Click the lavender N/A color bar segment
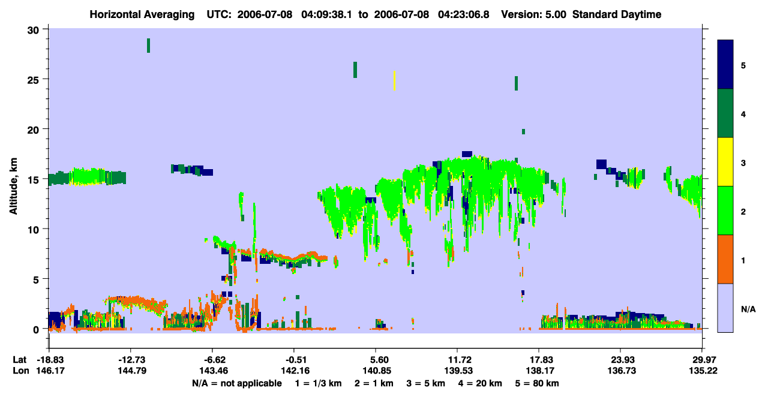 tap(725, 308)
